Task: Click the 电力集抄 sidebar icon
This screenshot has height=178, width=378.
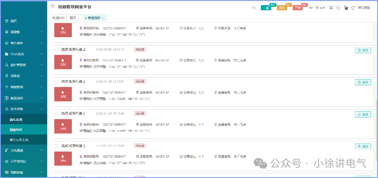Action: pyautogui.click(x=7, y=43)
